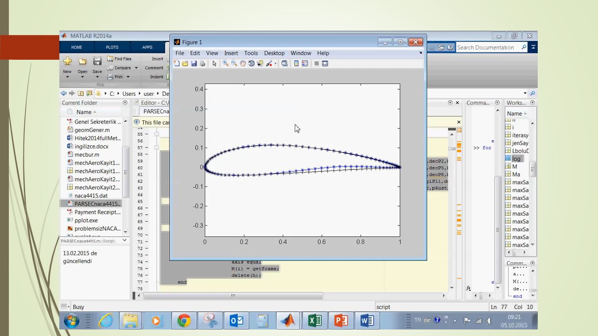Switch to the HOME tab in MATLAB
598x336 pixels.
coord(77,47)
